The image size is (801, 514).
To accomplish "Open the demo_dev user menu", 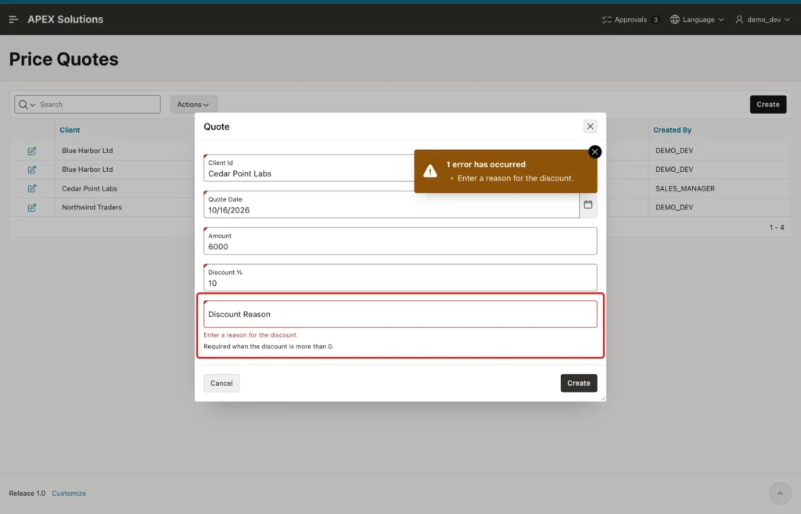I will (x=763, y=20).
